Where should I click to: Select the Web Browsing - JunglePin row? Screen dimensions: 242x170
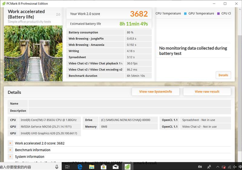tap(109, 39)
